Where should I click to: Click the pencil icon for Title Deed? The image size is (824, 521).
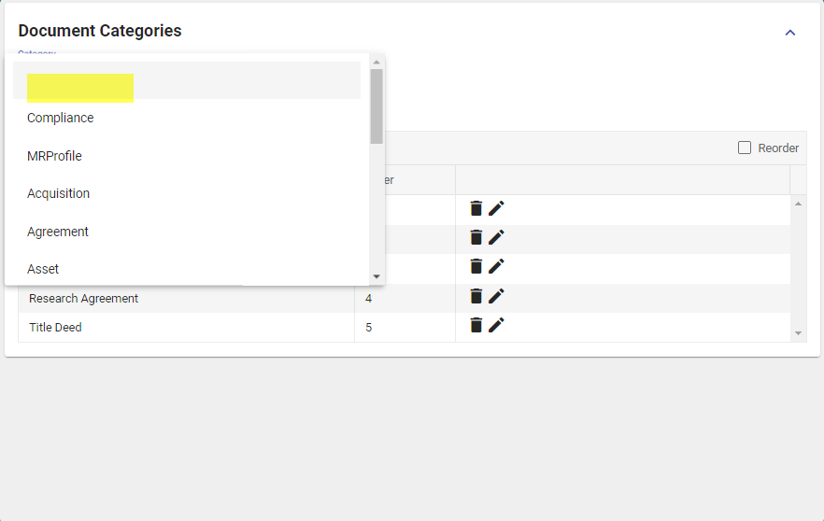pos(496,325)
